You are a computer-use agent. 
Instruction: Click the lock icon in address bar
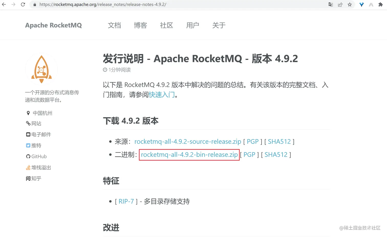pos(35,5)
